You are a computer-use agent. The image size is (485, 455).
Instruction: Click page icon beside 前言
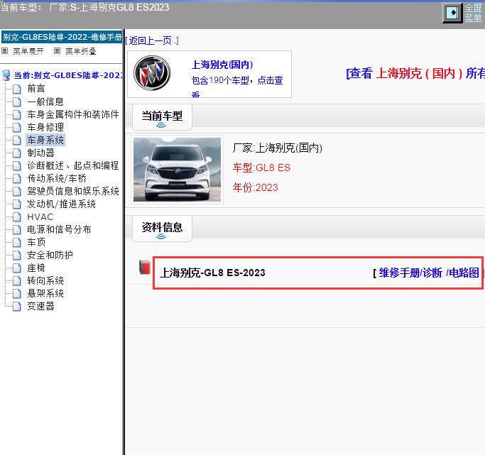click(17, 89)
